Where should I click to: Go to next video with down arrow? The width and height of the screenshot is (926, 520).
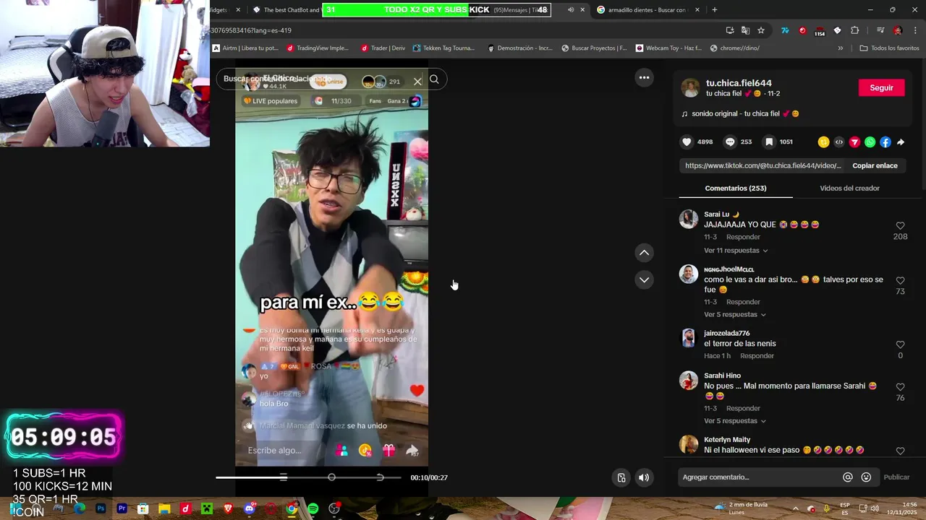pyautogui.click(x=644, y=279)
